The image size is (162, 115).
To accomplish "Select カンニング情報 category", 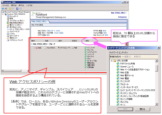I will point(126,99).
